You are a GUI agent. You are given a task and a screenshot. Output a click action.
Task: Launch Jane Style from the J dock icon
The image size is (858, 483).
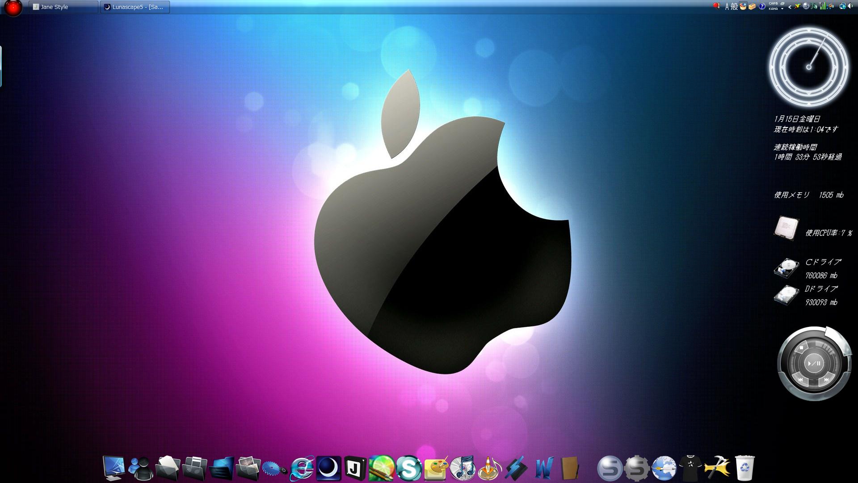click(x=355, y=468)
